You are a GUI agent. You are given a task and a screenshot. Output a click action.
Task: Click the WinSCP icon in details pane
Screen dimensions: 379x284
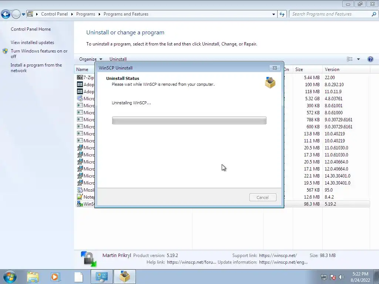pyautogui.click(x=88, y=259)
